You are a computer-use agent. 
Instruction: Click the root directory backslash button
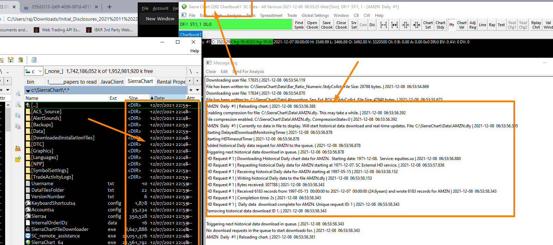[191, 71]
